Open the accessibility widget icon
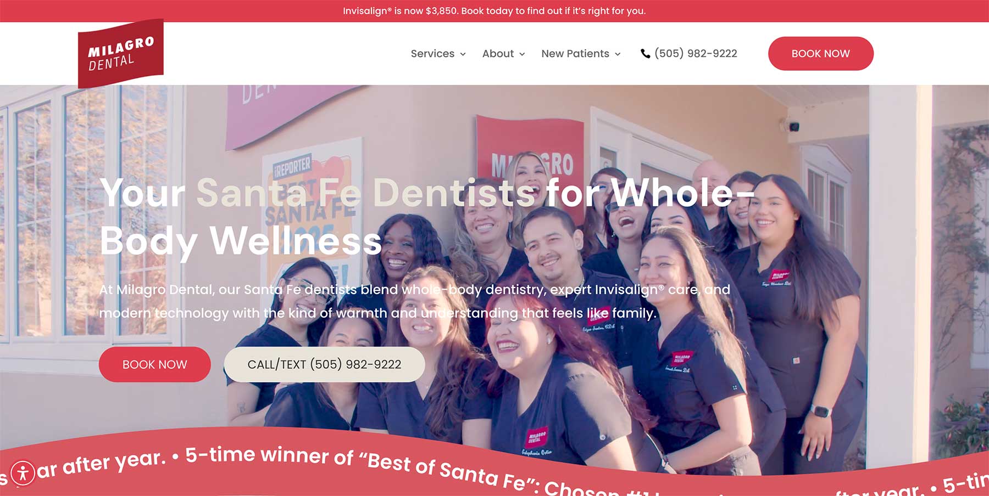The width and height of the screenshot is (989, 496). coord(23,472)
